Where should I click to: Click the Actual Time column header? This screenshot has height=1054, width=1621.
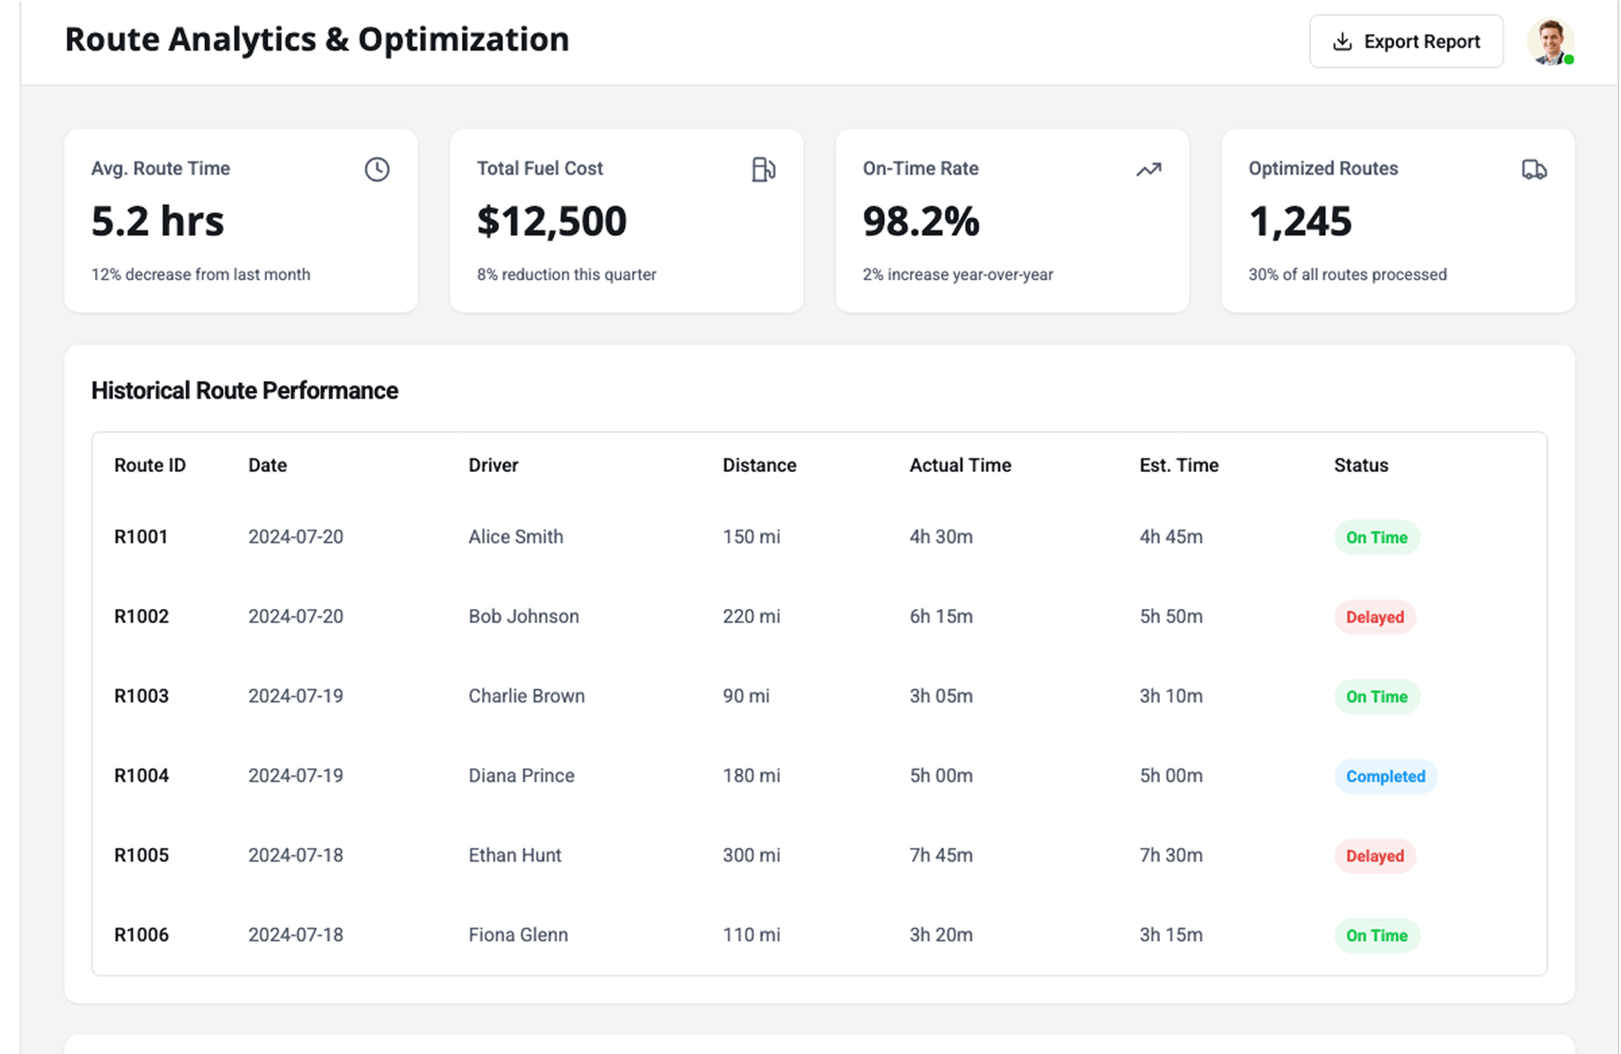[x=960, y=465]
